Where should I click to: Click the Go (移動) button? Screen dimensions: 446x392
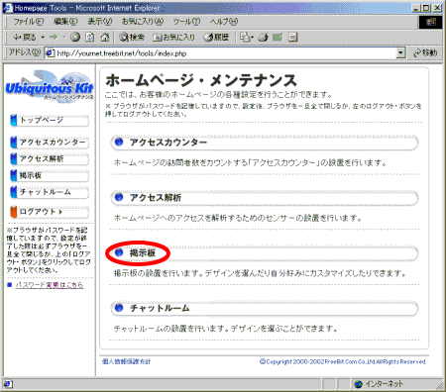coord(425,52)
